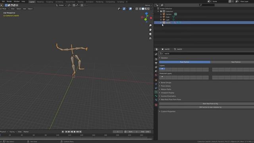
Task: Jump to timeline start frame button
Action: pos(66,132)
